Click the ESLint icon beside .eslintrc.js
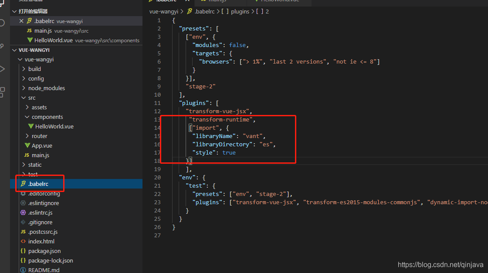Image resolution: width=488 pixels, height=273 pixels. point(23,212)
